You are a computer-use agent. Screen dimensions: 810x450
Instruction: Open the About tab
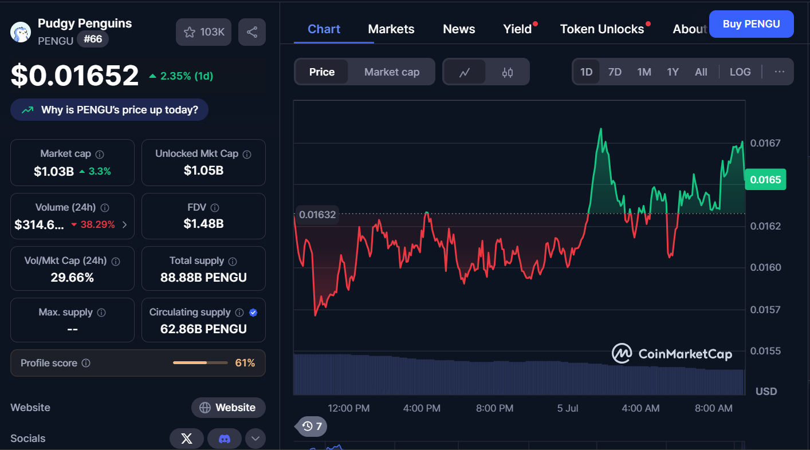coord(690,29)
